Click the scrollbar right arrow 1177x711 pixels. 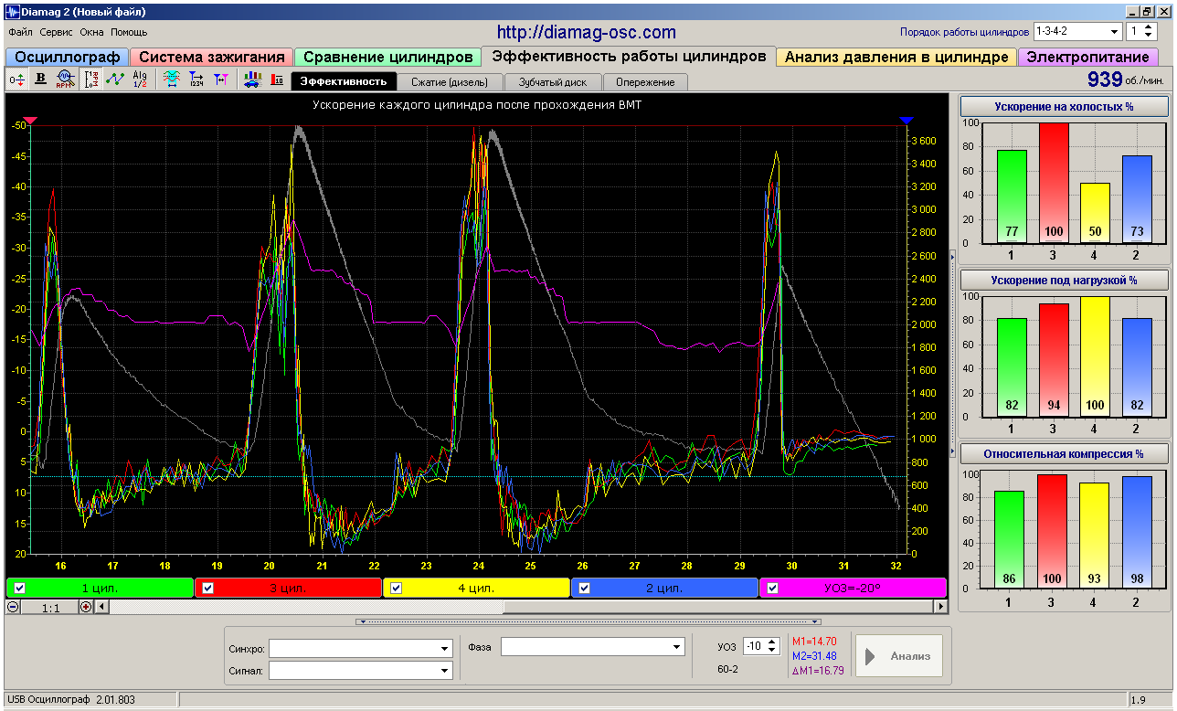[x=939, y=606]
